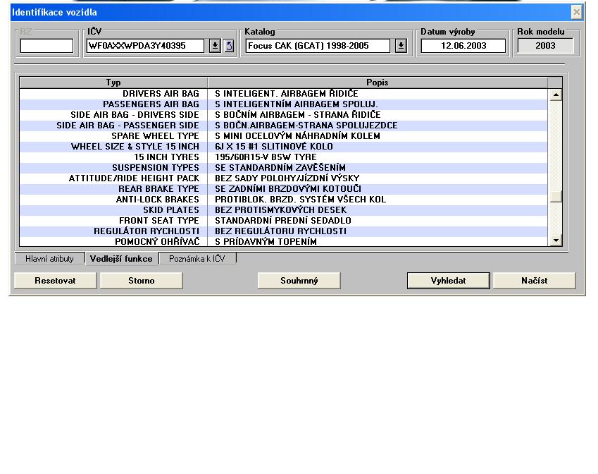Open the IČV history dropdown arrow

[216, 46]
